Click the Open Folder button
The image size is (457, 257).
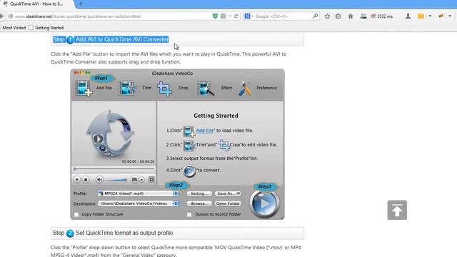[x=228, y=203]
